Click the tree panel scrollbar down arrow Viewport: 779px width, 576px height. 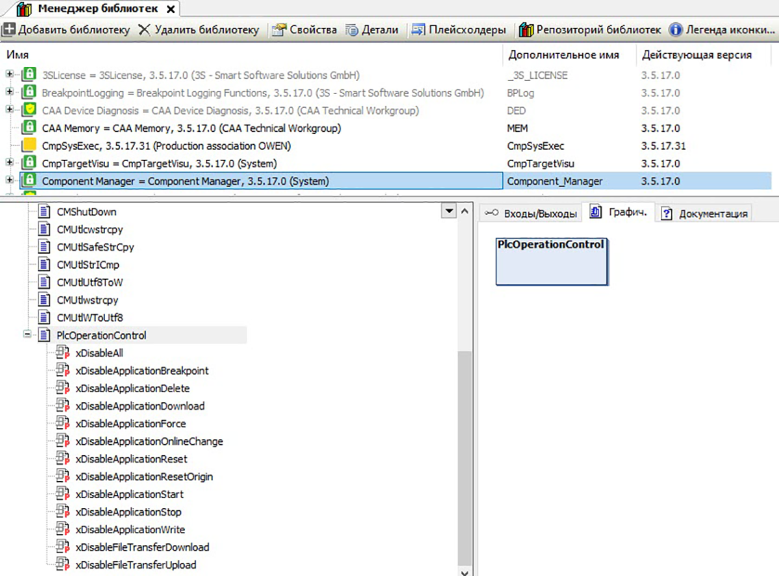(x=464, y=571)
